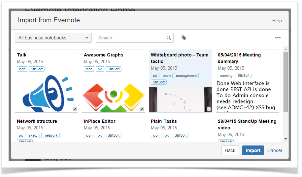The image size is (302, 177).
Task: Click the Meeting summary note body text
Action: (246, 96)
